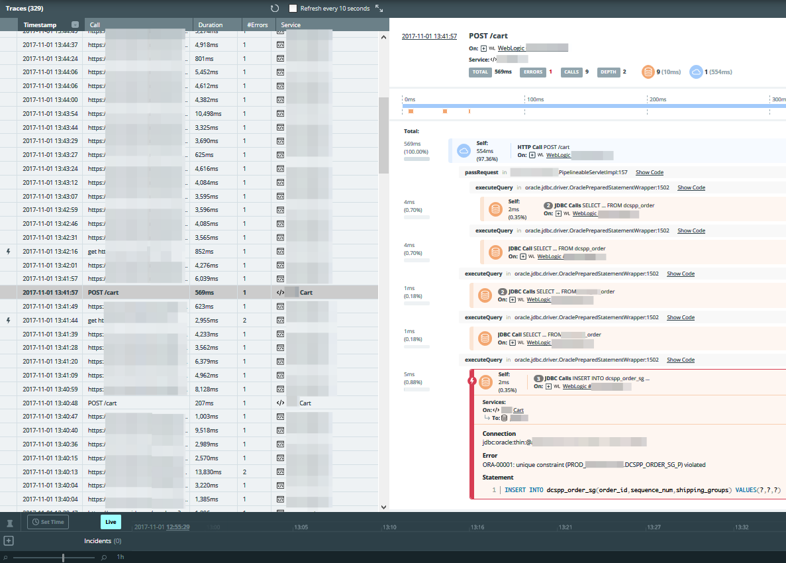Viewport: 786px width, 563px height.
Task: Click red error lightning icon on INSERT call
Action: 471,381
